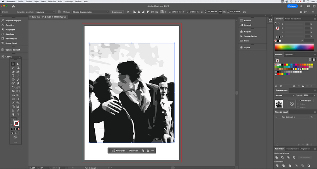This screenshot has width=317, height=169.
Task: Pick the Type tool in the toolbox
Action: click(x=13, y=75)
